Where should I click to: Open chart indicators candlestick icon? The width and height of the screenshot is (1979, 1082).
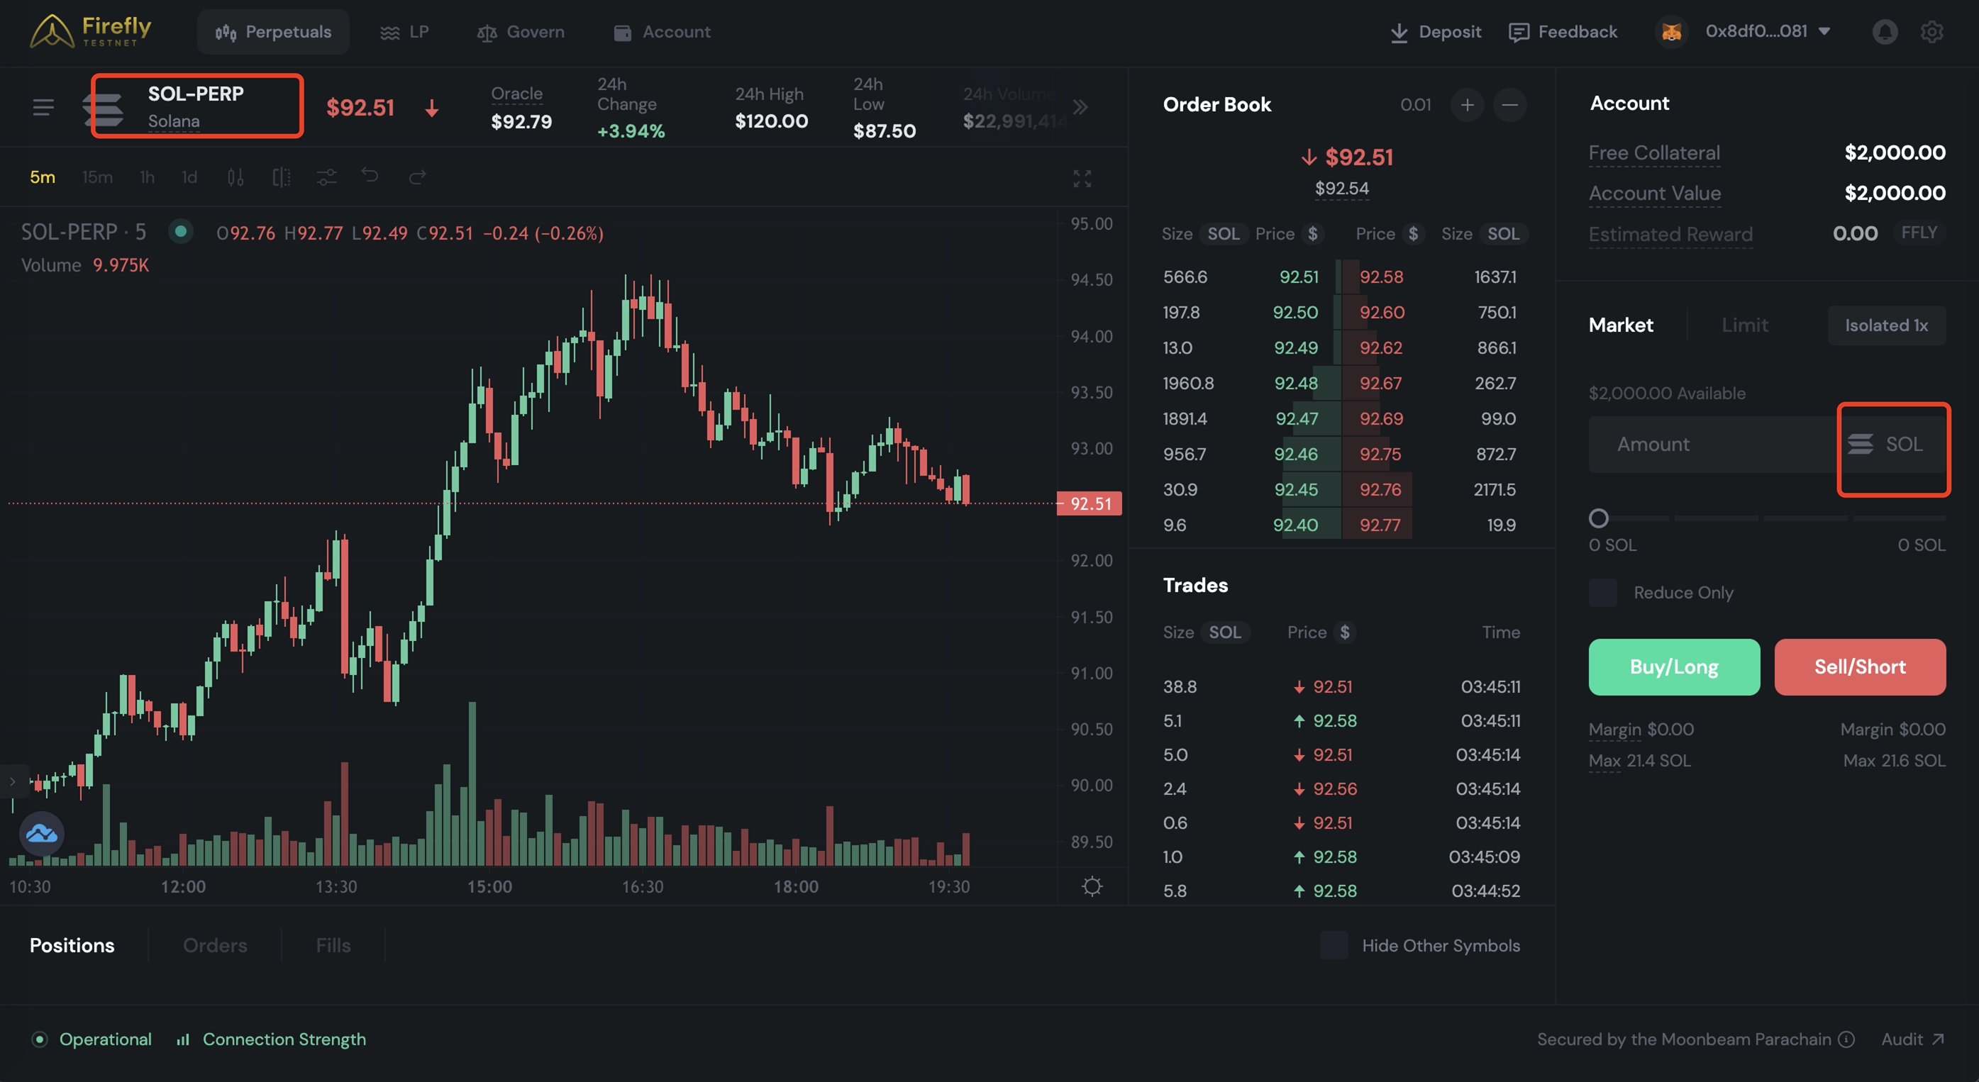click(235, 177)
